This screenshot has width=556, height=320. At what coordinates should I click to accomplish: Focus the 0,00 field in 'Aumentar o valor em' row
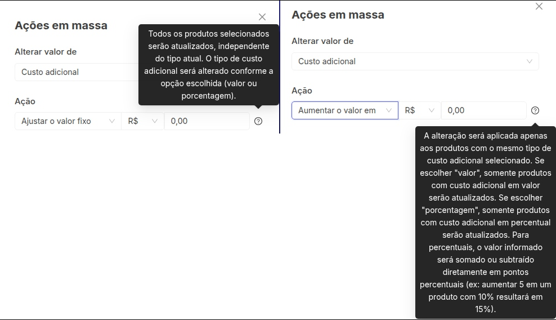(483, 110)
